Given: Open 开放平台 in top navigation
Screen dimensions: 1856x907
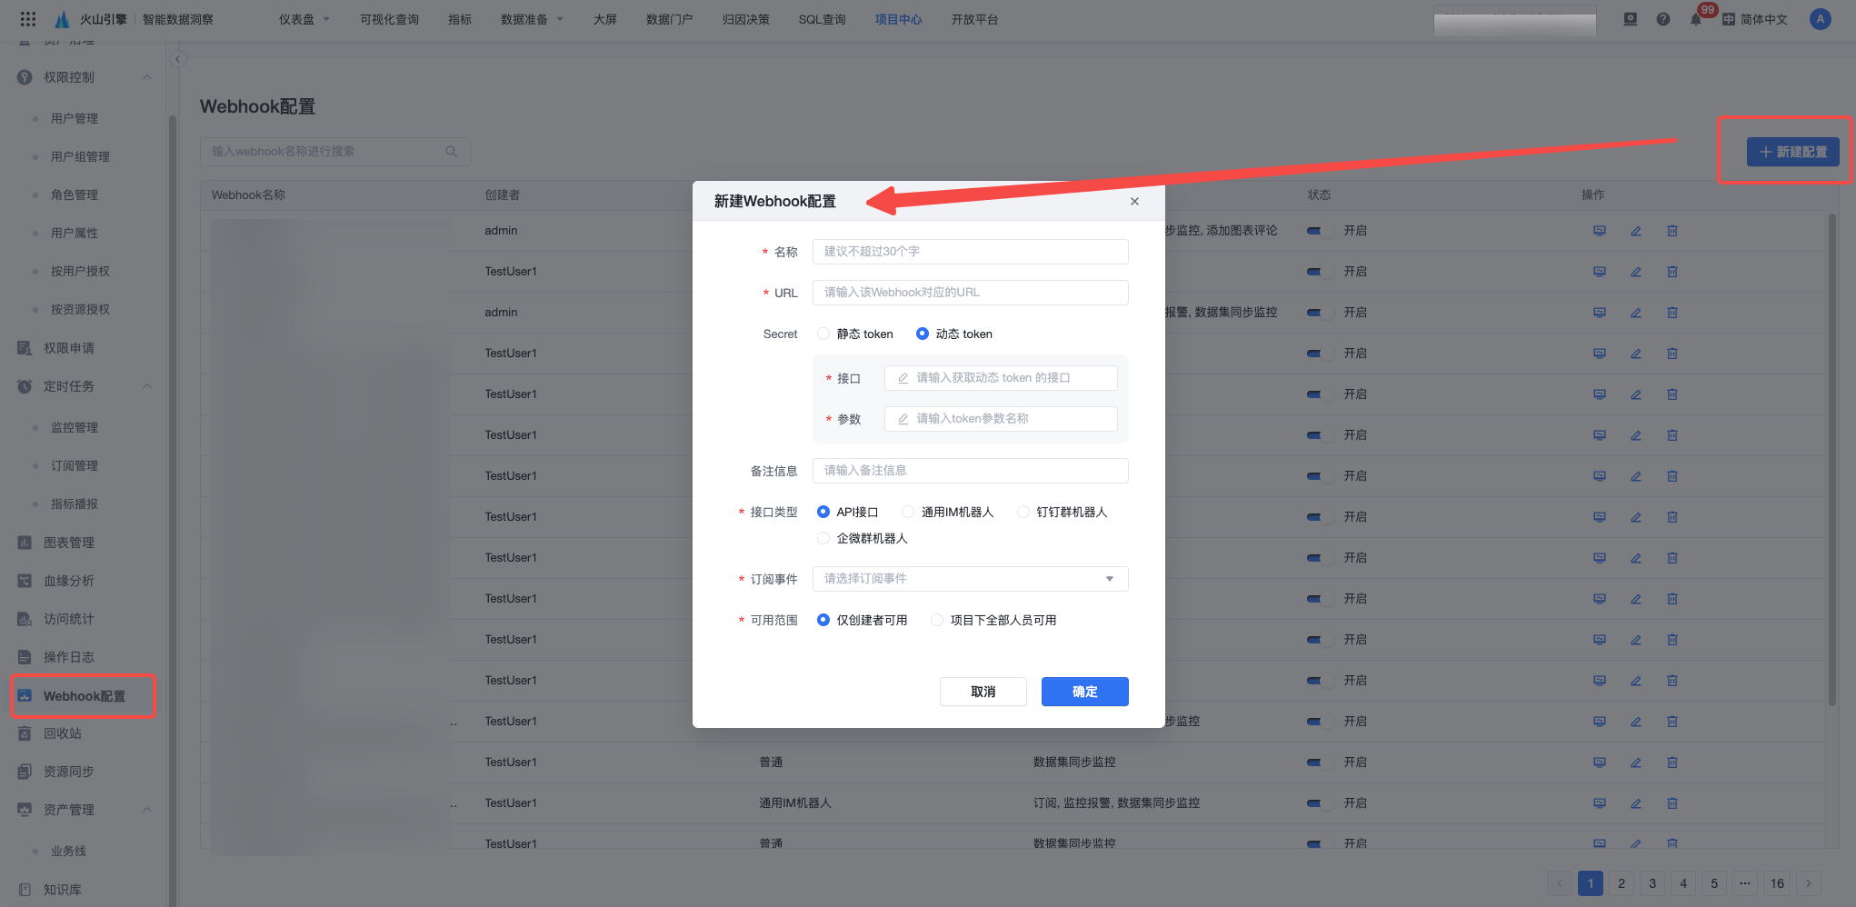Looking at the screenshot, I should [x=974, y=19].
